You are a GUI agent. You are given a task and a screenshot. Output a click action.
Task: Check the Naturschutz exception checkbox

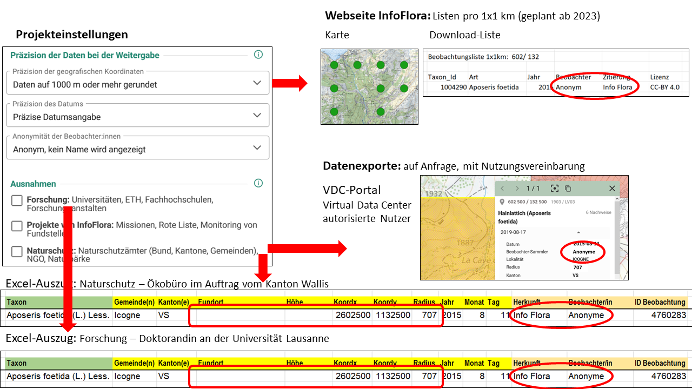[17, 252]
